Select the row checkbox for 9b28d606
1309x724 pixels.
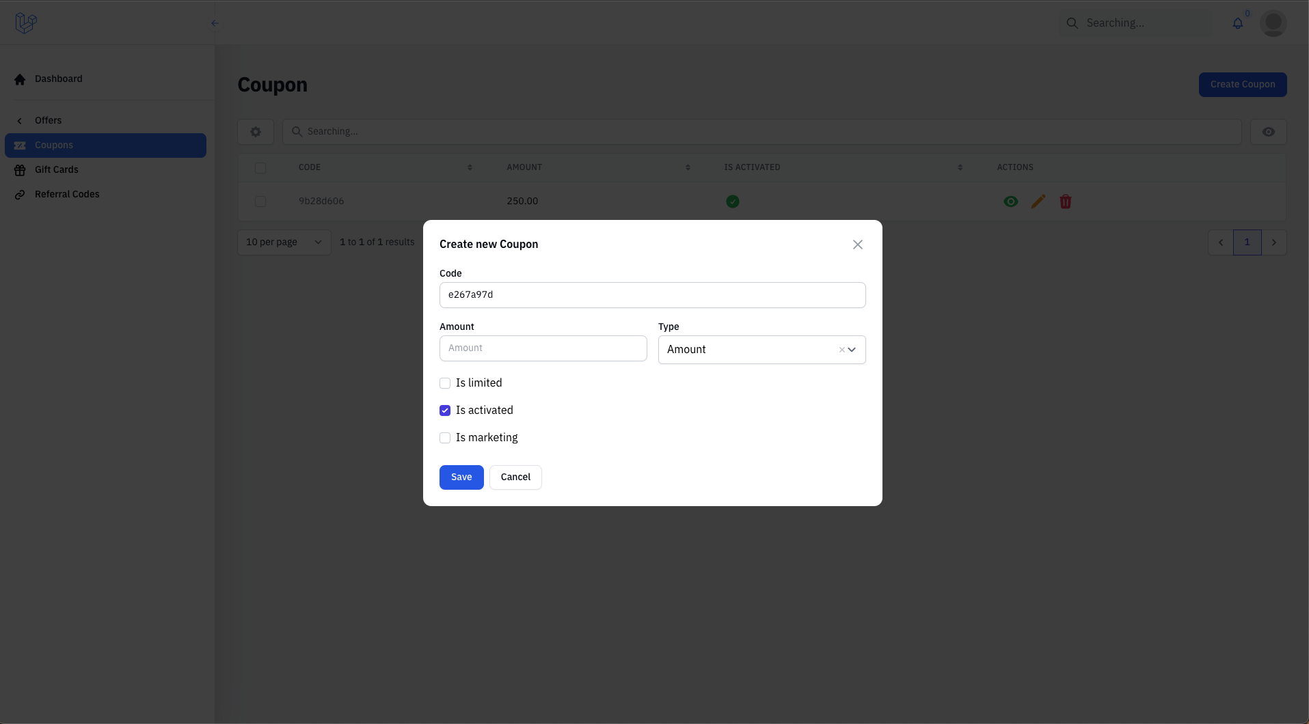[x=260, y=201]
